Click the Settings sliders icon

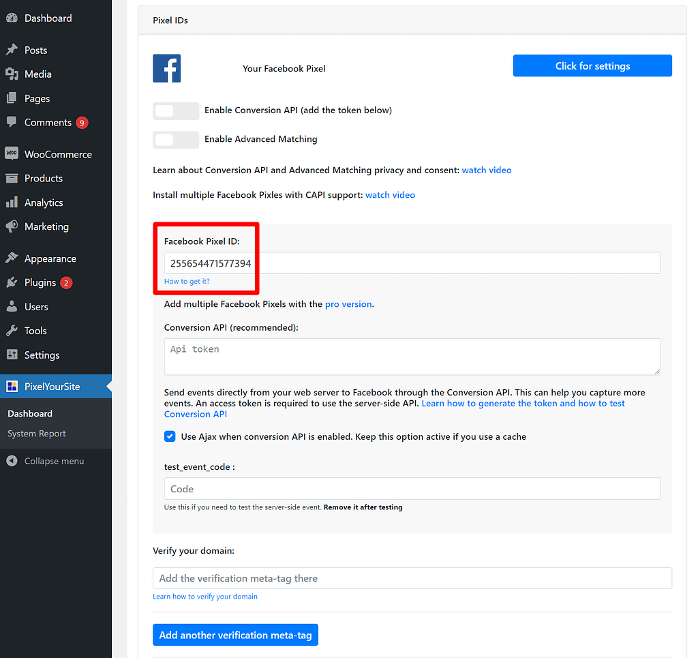pyautogui.click(x=12, y=355)
